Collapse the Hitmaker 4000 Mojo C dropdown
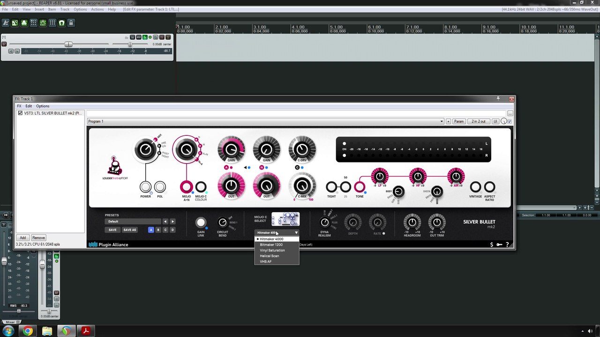This screenshot has width=600, height=337. [277, 233]
